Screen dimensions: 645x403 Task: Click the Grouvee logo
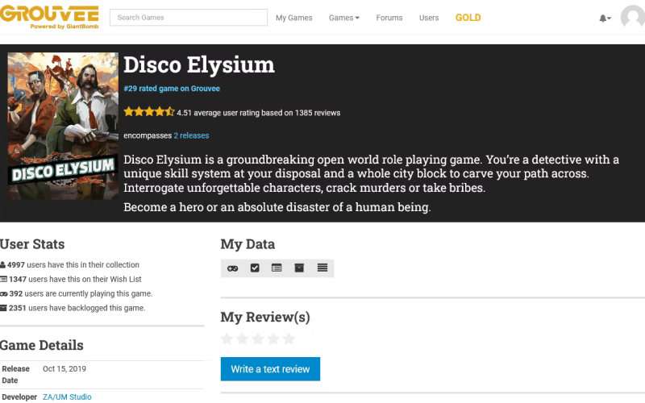(49, 17)
